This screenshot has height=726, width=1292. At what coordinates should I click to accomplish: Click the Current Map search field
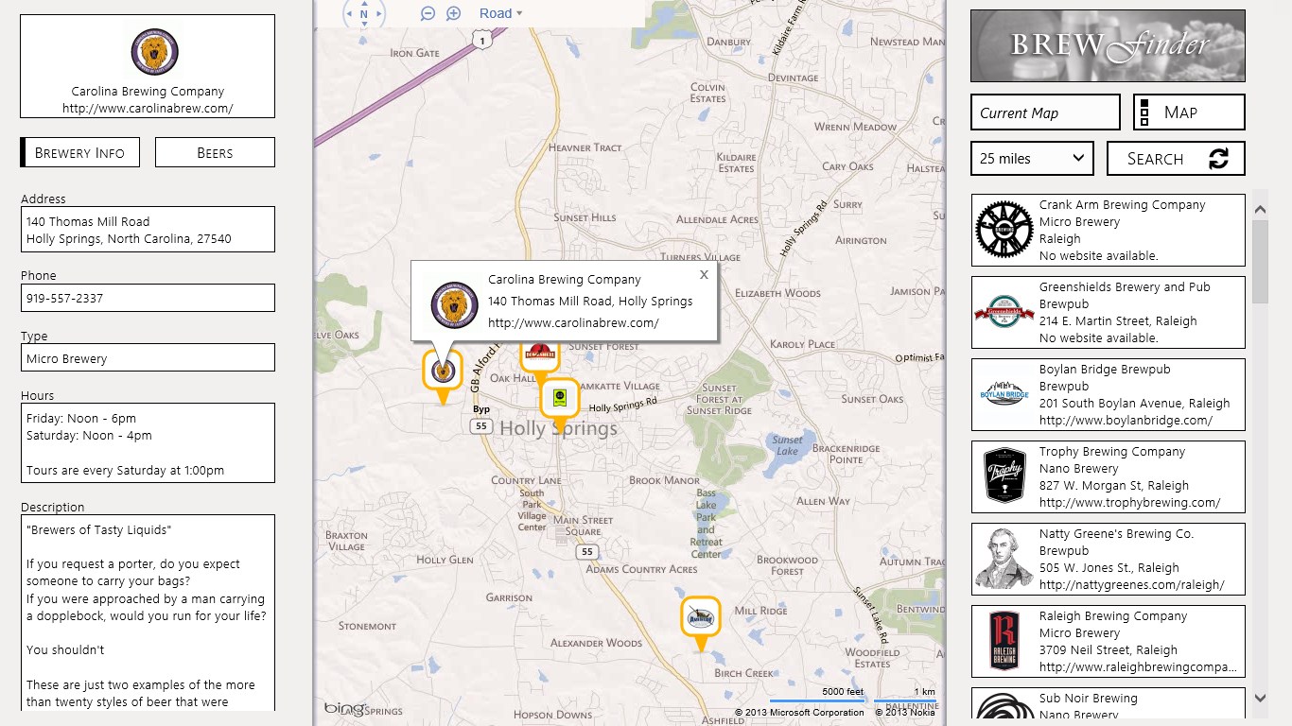[1045, 112]
